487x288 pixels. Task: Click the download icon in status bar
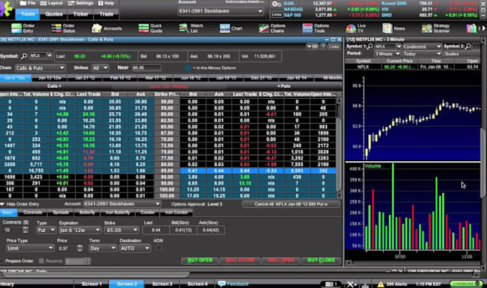[x=365, y=284]
